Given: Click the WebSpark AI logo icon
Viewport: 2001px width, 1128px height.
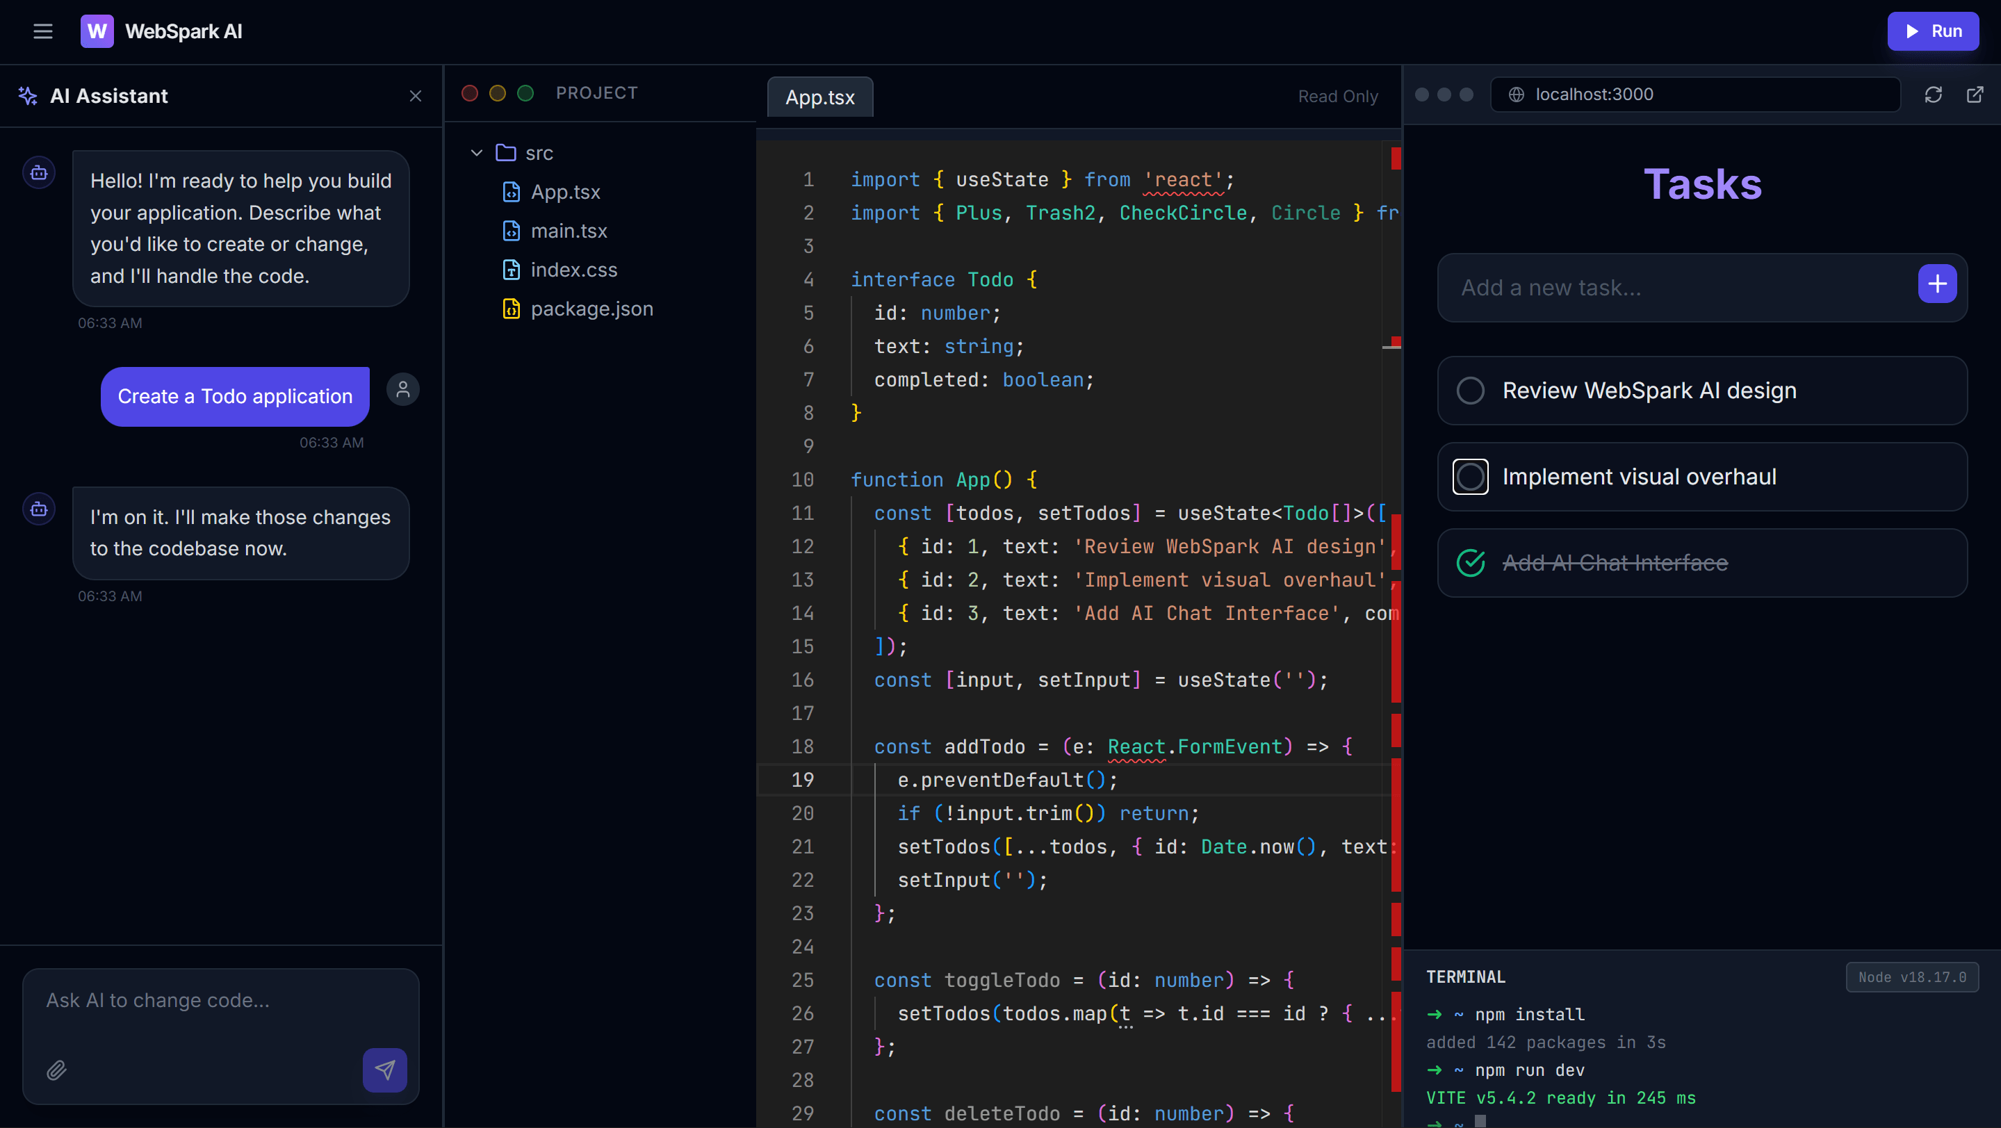Looking at the screenshot, I should [x=97, y=31].
